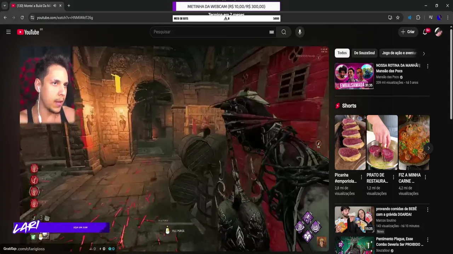The height and width of the screenshot is (254, 453).
Task: Click the blue extension icon in toolbar
Action: 409,18
